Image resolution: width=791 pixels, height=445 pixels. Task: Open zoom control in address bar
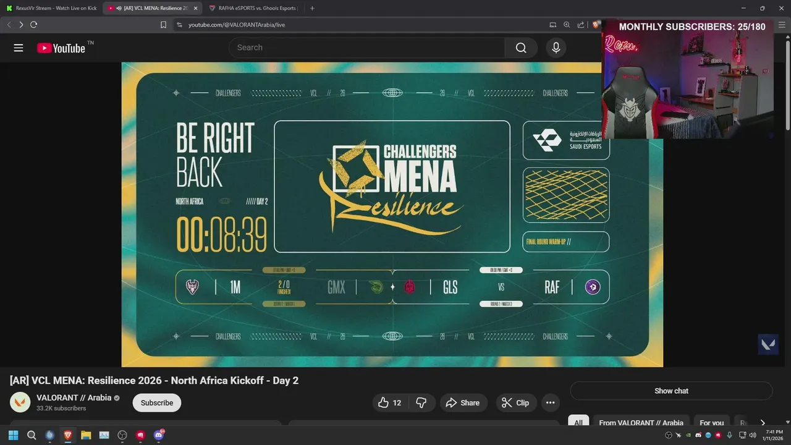(x=567, y=25)
